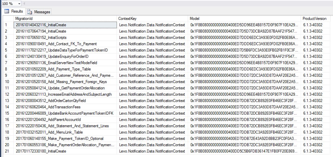Select row header number 7

[x=8, y=63]
